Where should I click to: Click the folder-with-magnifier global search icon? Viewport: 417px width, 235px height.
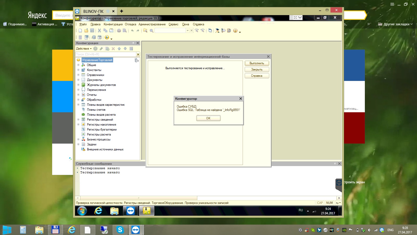pyautogui.click(x=145, y=31)
